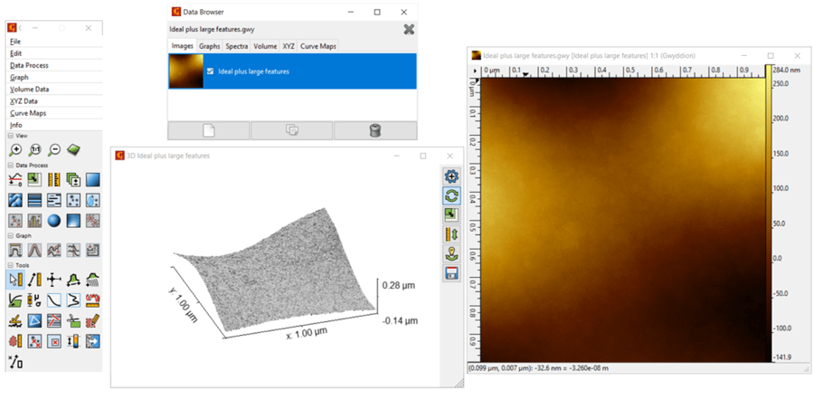
Task: Click the vertical ruler dimensions icon in Data Process
Action: point(54,180)
